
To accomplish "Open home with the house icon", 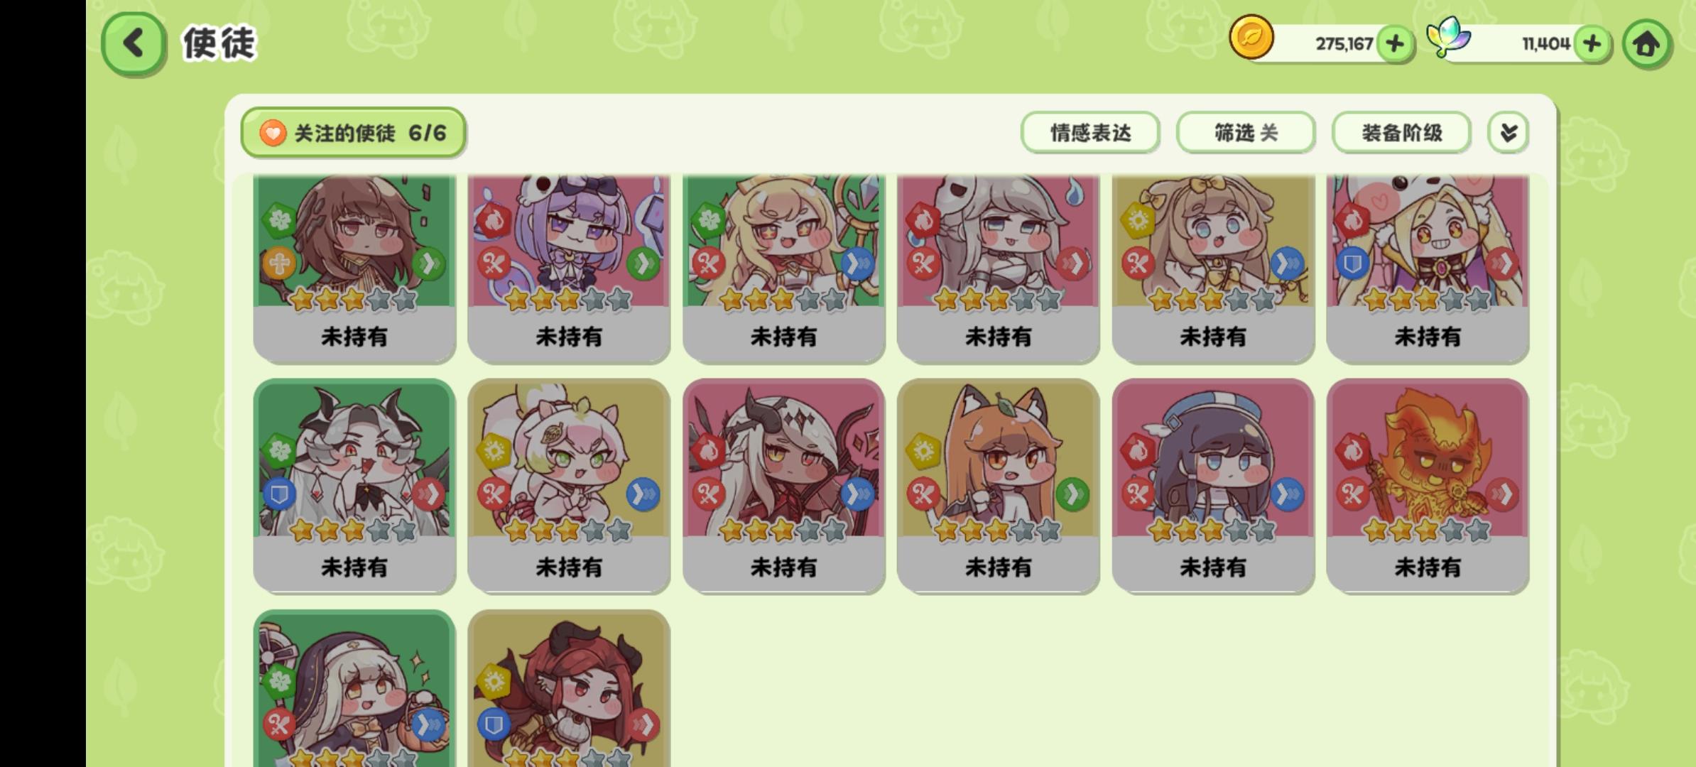I will tap(1646, 44).
